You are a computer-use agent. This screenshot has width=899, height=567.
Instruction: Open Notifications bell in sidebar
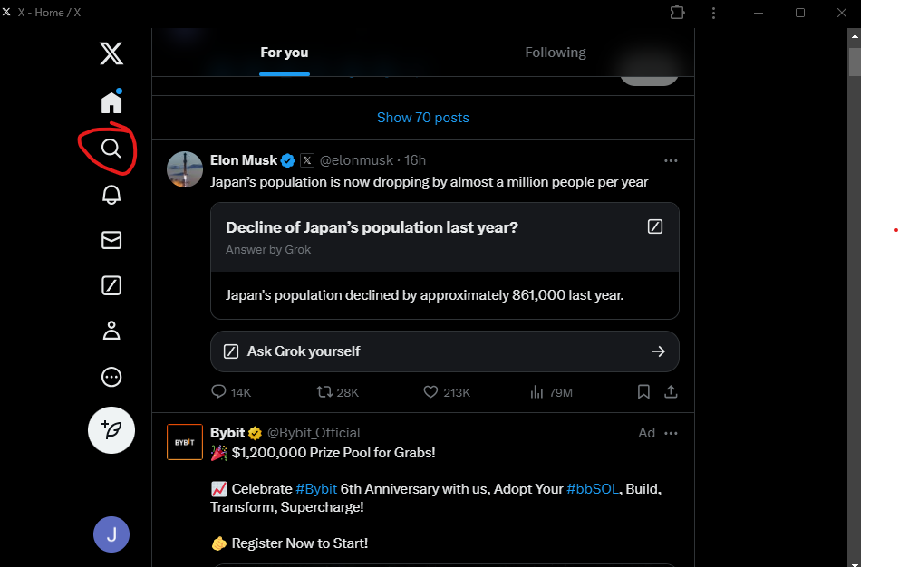coord(111,195)
